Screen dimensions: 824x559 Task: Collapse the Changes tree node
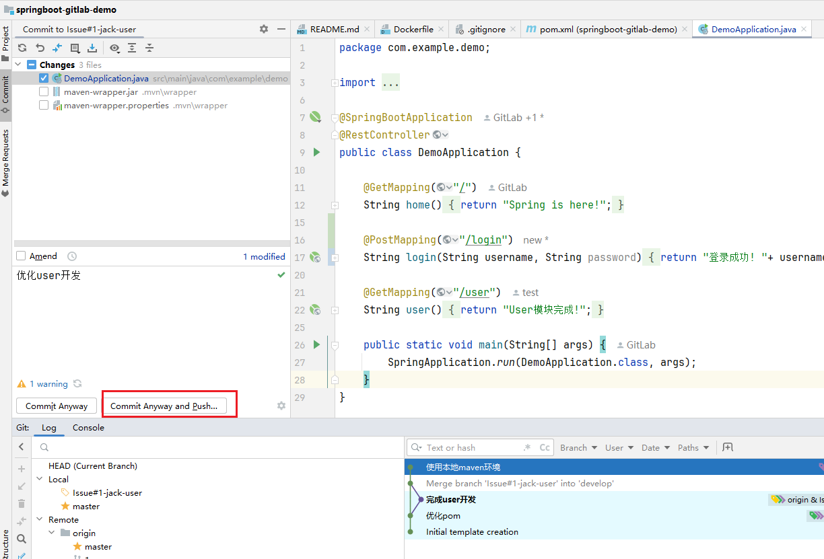(19, 65)
